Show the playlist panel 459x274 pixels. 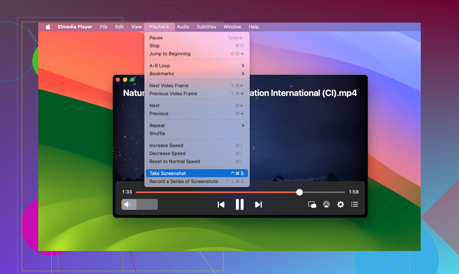click(x=355, y=204)
